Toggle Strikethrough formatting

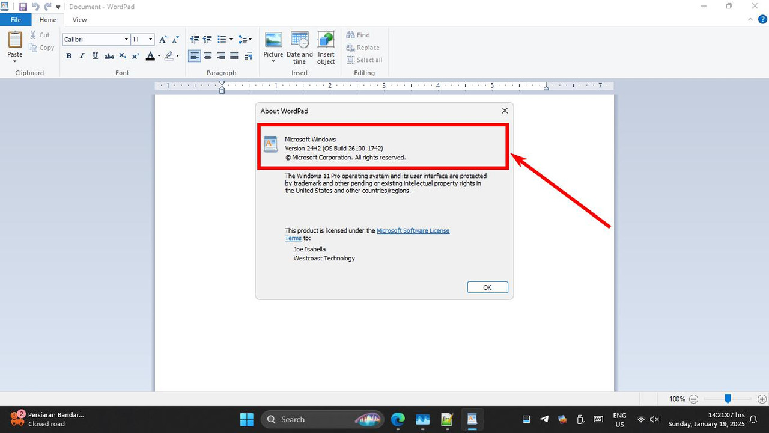[109, 56]
